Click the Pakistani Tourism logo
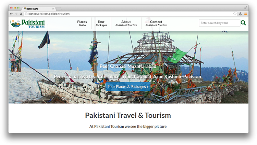 click(27, 23)
